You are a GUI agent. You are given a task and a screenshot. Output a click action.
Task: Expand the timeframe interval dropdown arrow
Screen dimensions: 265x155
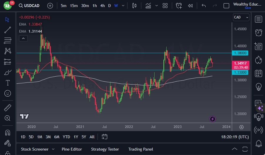(123, 6)
